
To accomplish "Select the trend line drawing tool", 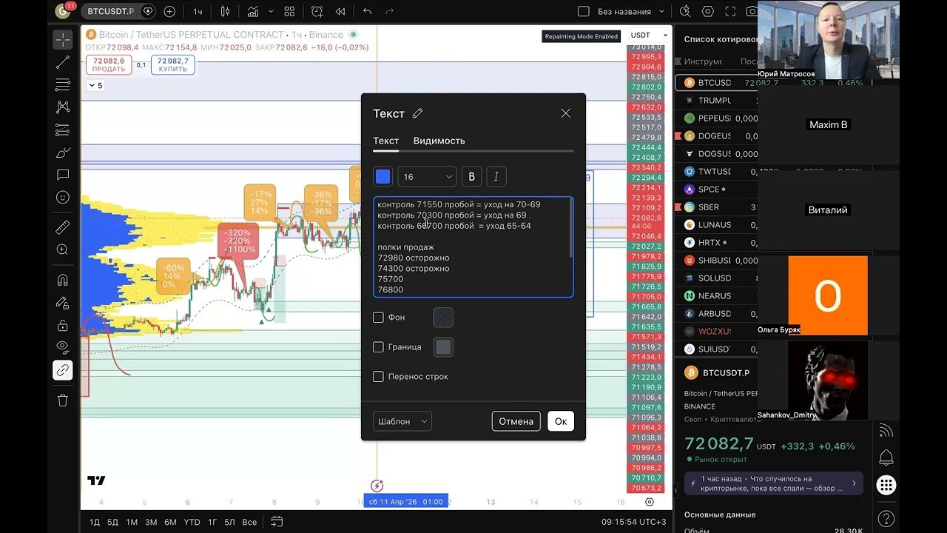I will (63, 62).
